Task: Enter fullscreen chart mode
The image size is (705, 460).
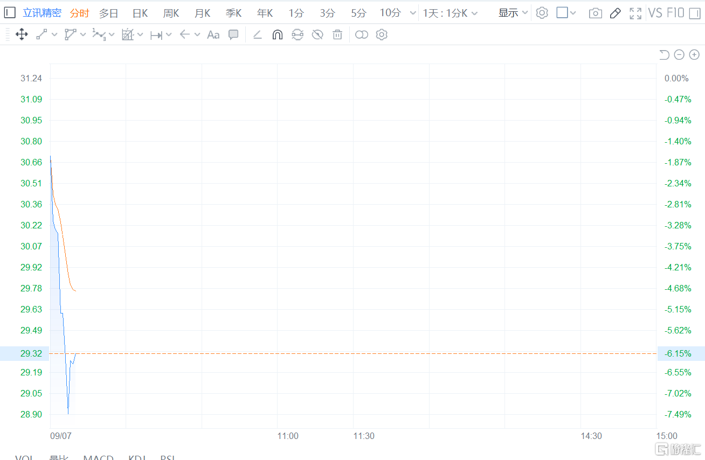Action: click(635, 13)
